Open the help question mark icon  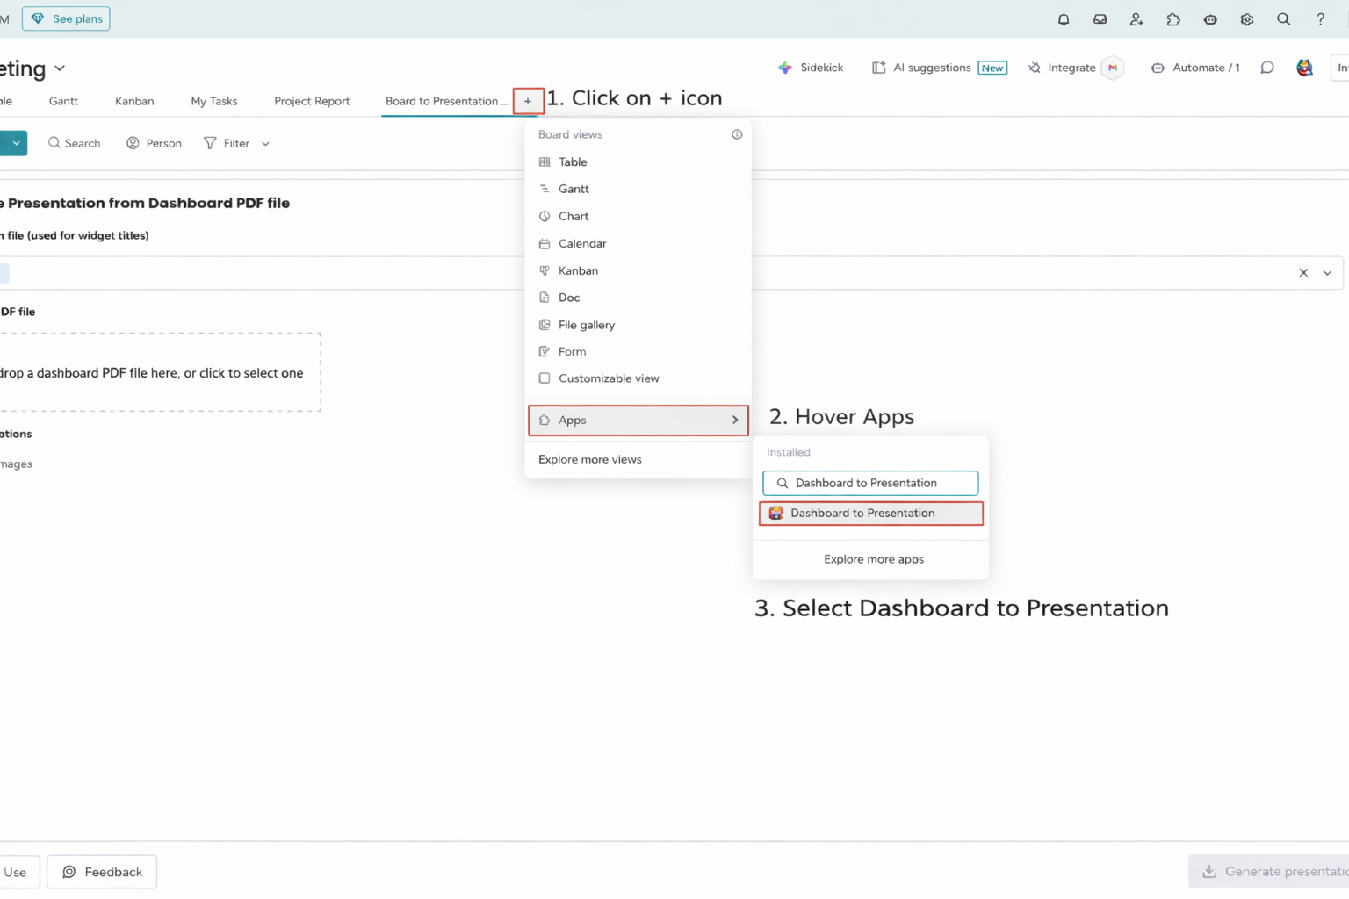(x=1320, y=19)
